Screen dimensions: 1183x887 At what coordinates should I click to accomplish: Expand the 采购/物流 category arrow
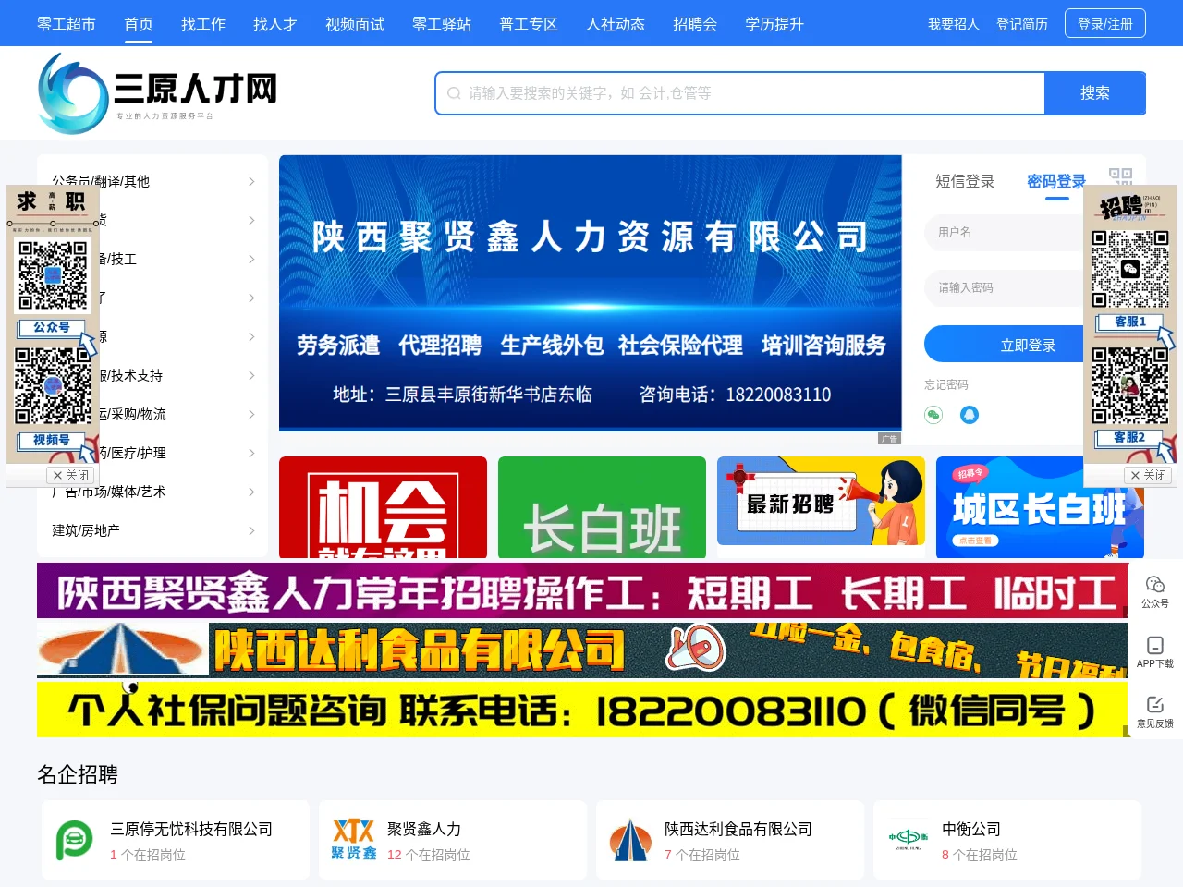click(x=251, y=415)
